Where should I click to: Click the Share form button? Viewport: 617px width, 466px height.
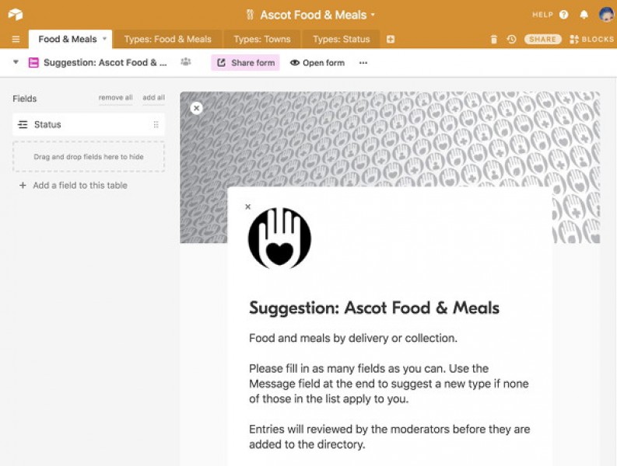[x=246, y=63]
